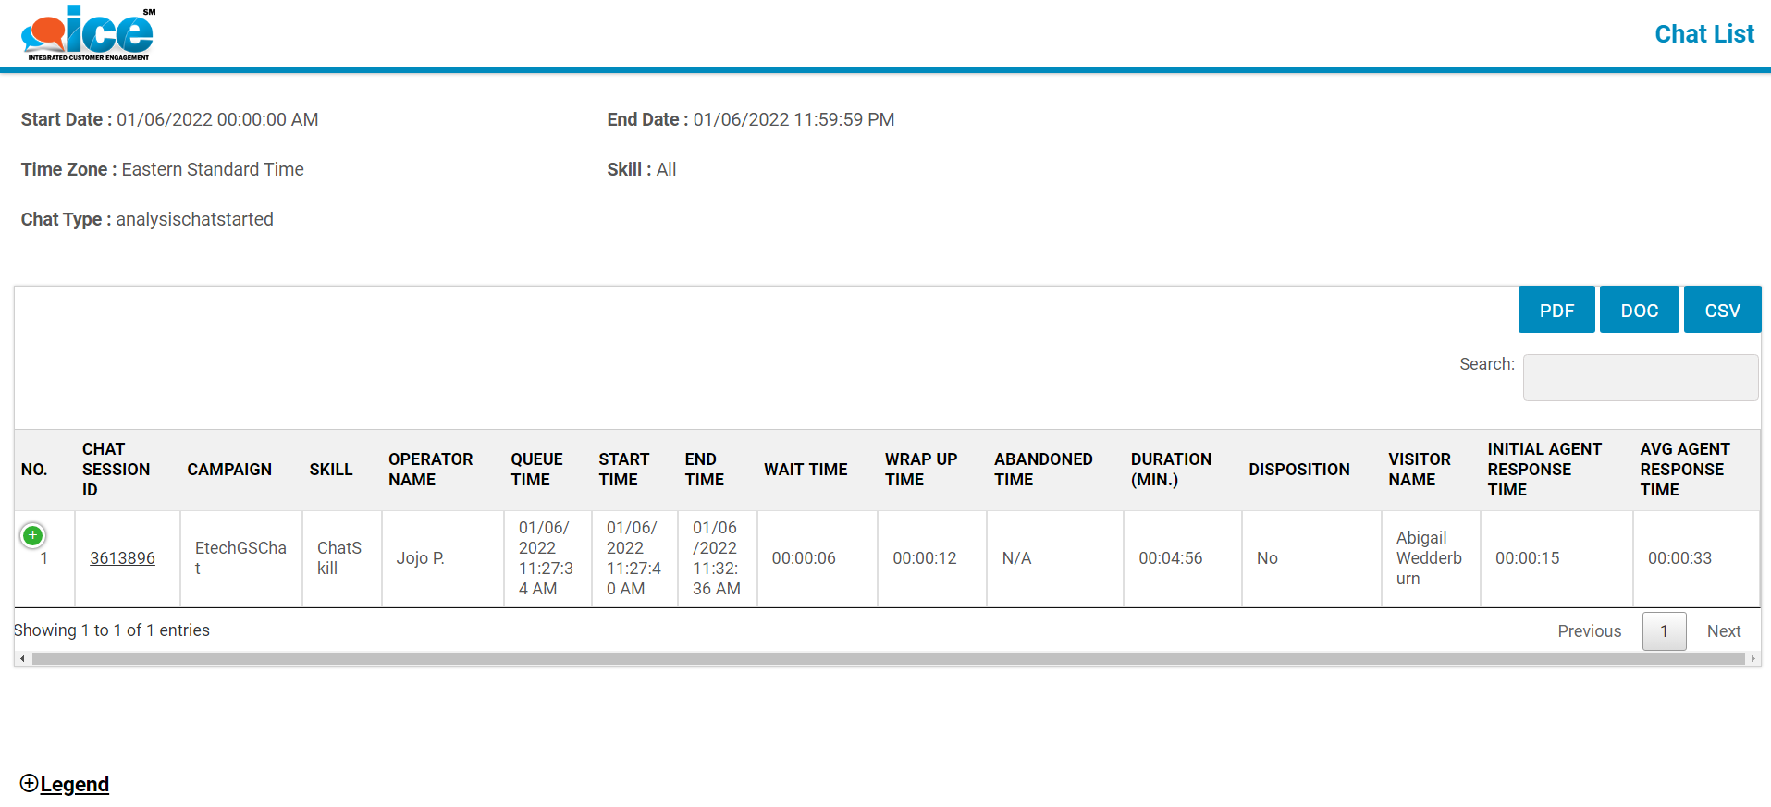Go to the Next page
1771x807 pixels.
point(1723,631)
